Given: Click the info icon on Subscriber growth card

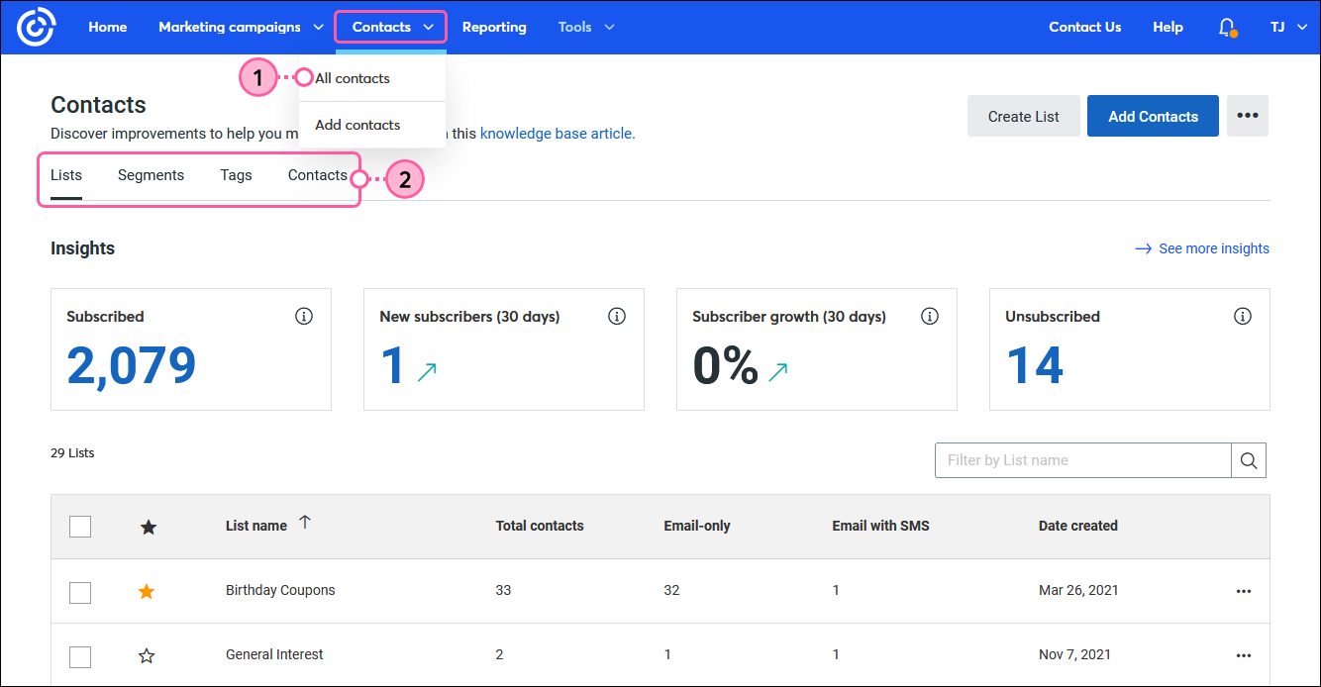Looking at the screenshot, I should (x=930, y=317).
